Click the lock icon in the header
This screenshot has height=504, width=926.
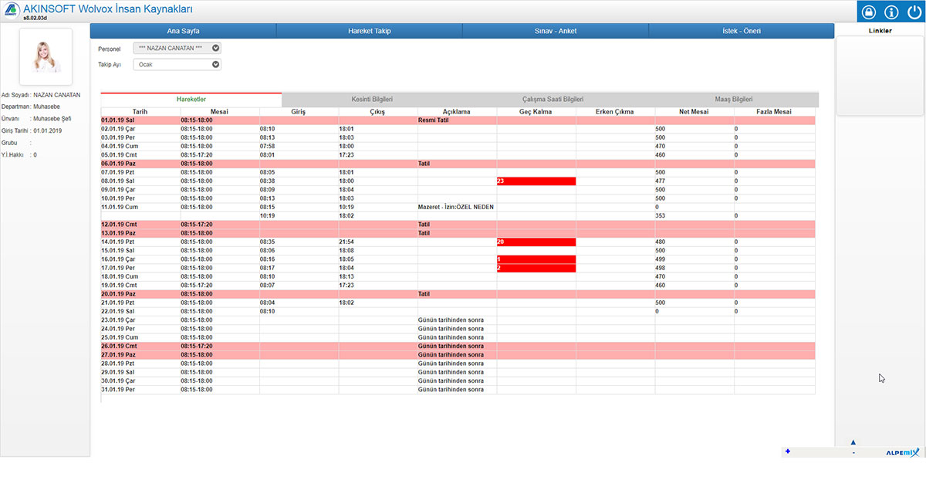pos(869,12)
